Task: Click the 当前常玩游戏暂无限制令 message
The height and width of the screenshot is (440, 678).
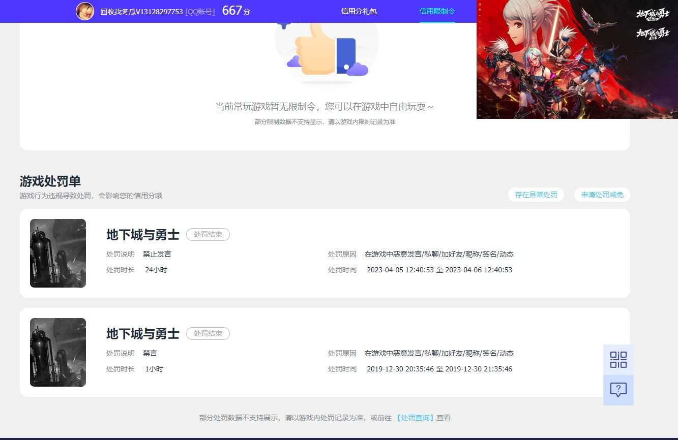Action: click(325, 107)
